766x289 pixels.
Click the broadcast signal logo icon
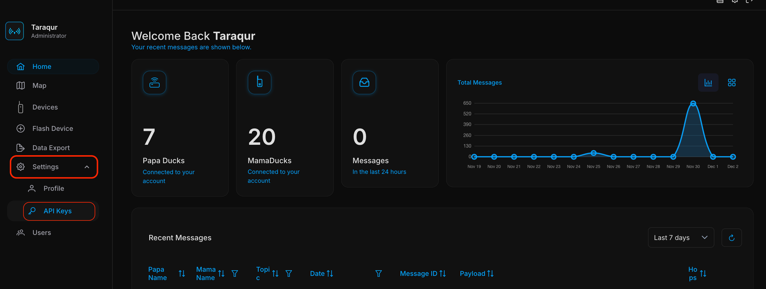(15, 31)
